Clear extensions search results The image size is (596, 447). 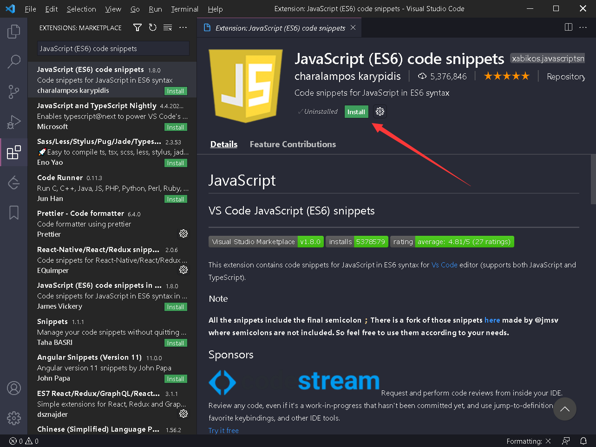[x=168, y=28]
